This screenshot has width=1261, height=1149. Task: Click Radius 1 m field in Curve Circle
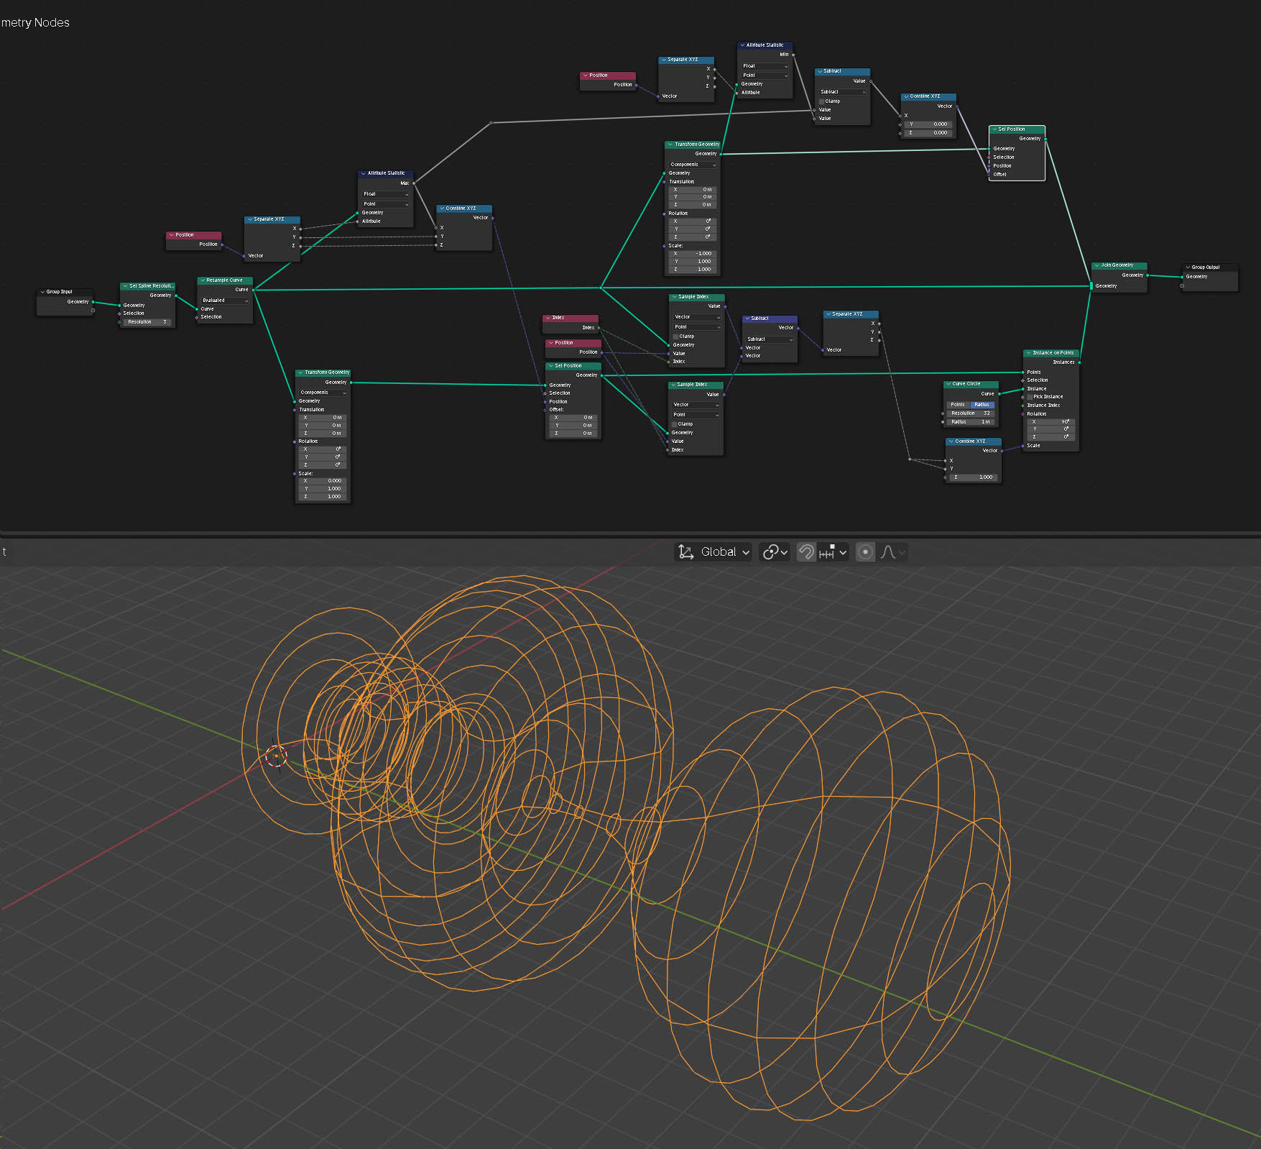point(971,422)
